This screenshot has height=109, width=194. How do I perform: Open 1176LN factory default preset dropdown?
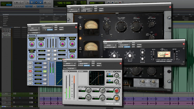click(x=124, y=45)
